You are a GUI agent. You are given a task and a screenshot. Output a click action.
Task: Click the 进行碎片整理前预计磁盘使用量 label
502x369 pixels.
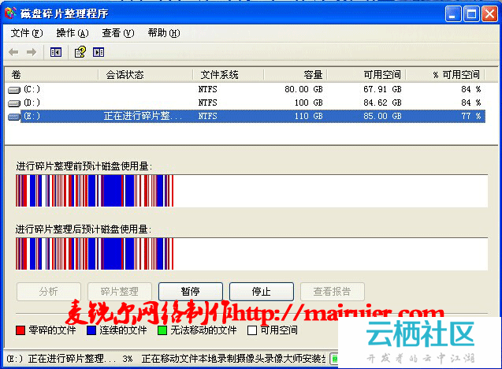[x=84, y=166]
